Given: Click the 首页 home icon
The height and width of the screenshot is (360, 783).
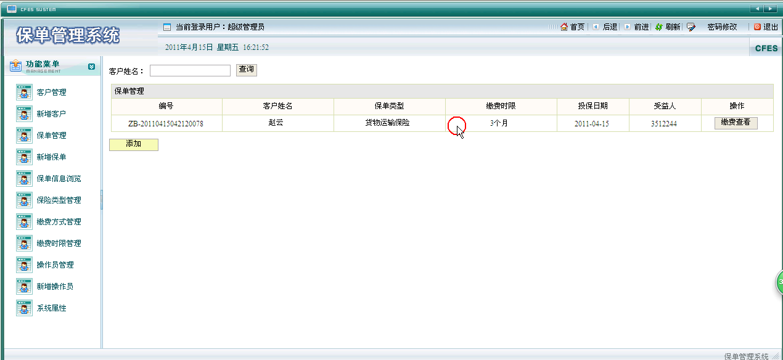Looking at the screenshot, I should click(x=564, y=27).
